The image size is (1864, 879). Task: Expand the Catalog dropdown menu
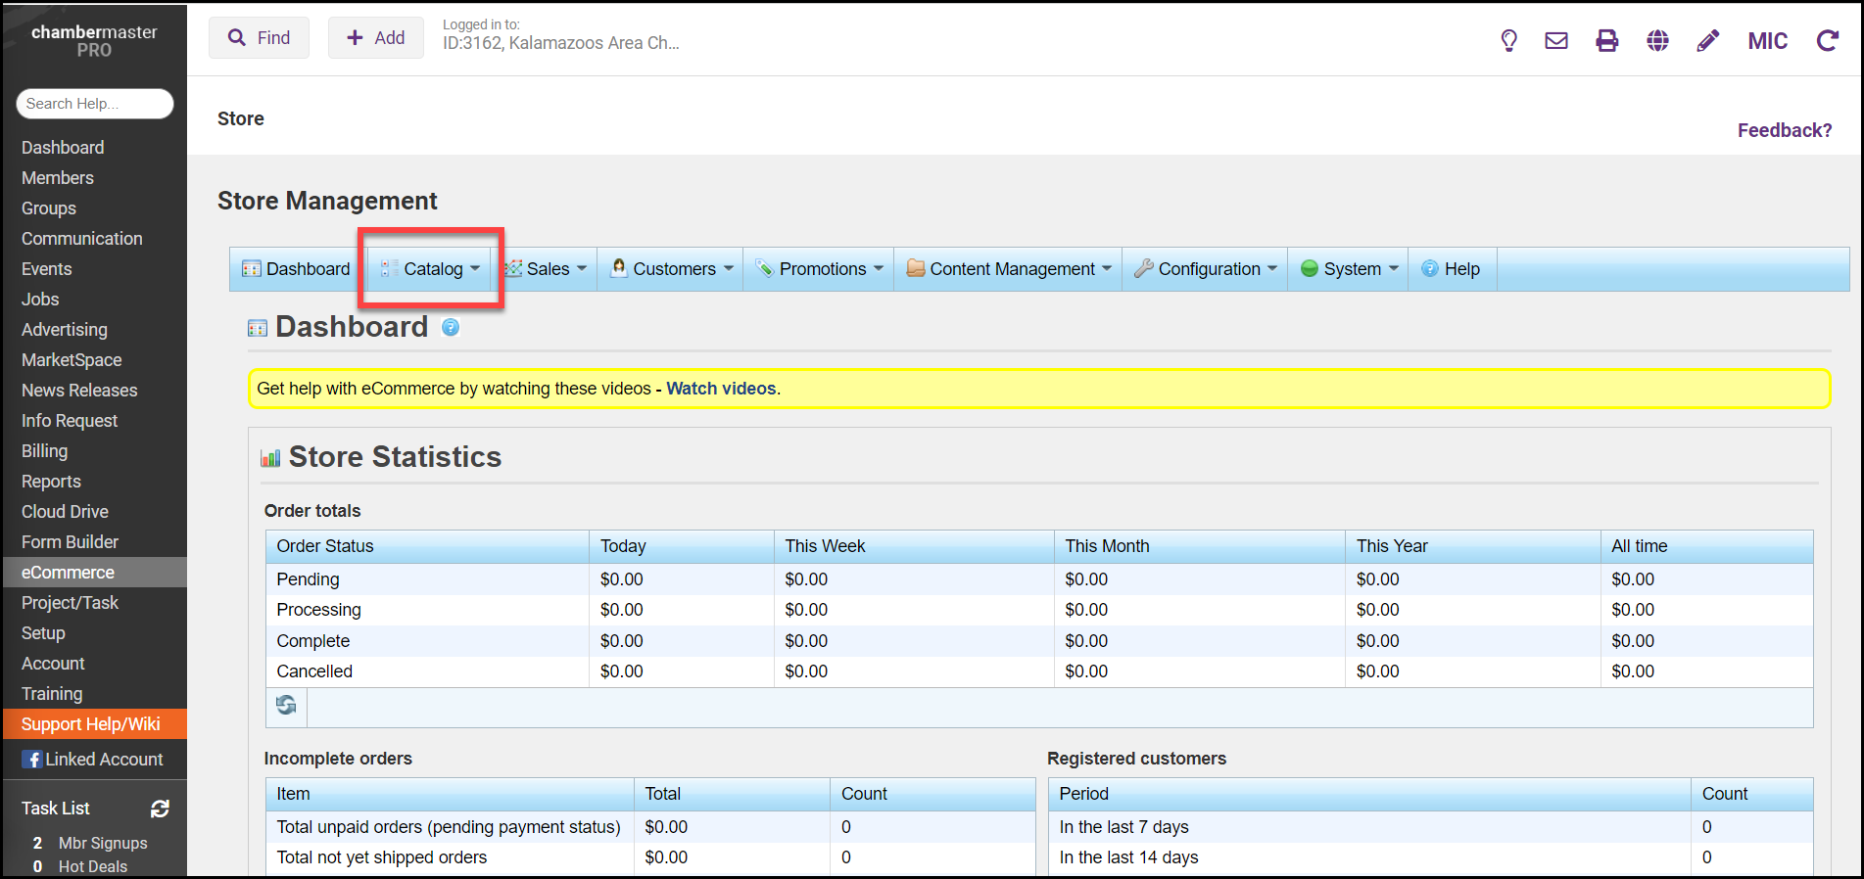point(433,269)
